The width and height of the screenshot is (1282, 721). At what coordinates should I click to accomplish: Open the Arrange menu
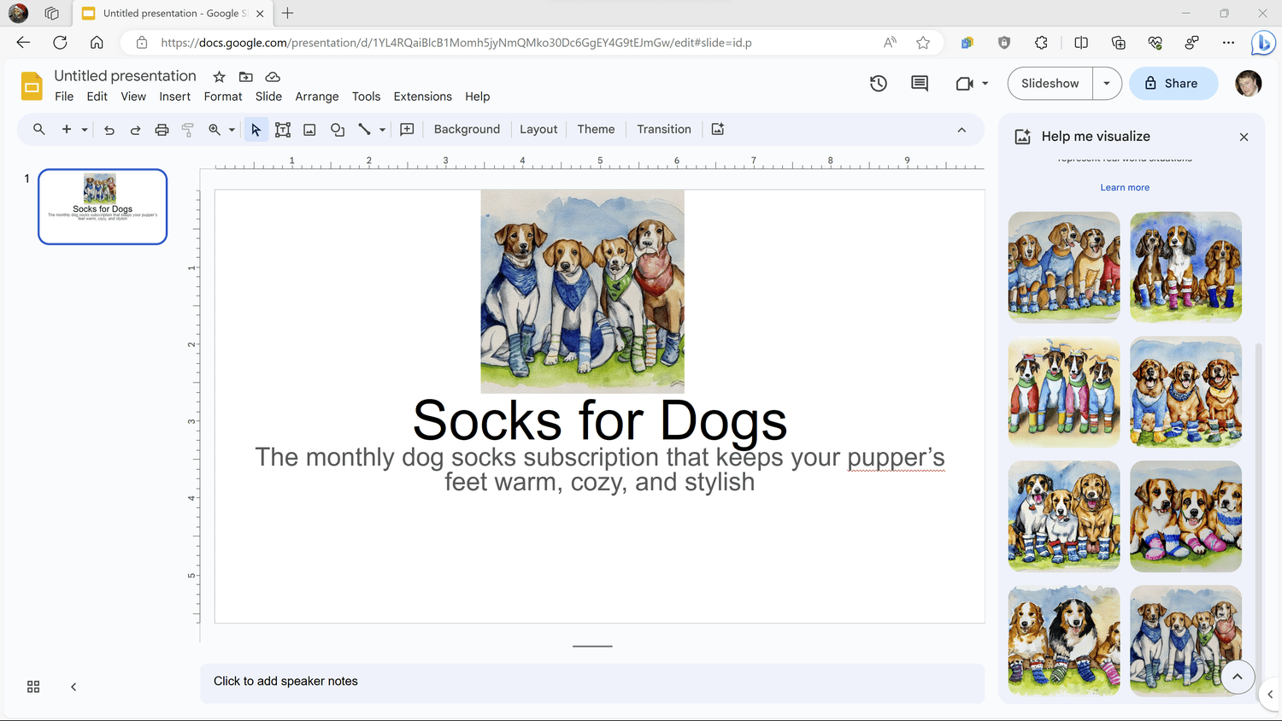point(316,97)
